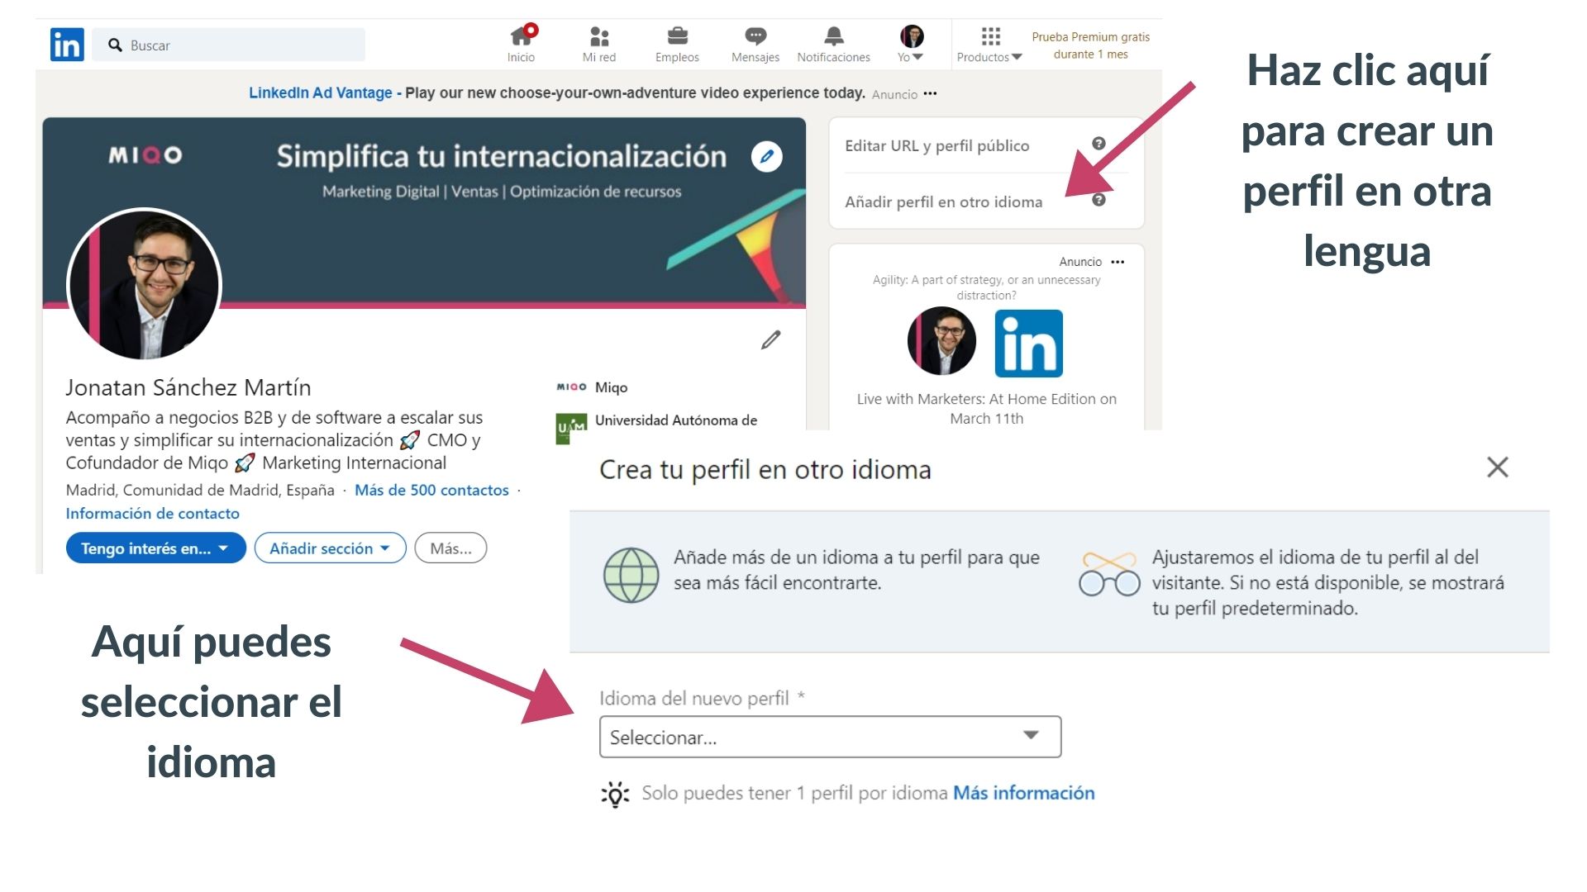Open Más información about language profiles
Image resolution: width=1587 pixels, height=892 pixels.
click(x=1022, y=792)
